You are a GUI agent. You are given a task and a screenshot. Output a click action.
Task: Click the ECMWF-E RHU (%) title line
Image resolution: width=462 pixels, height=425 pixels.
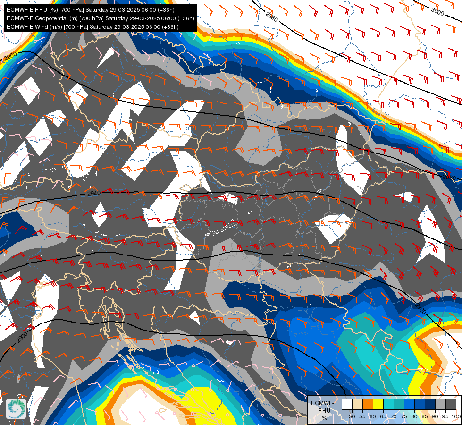[x=91, y=10]
